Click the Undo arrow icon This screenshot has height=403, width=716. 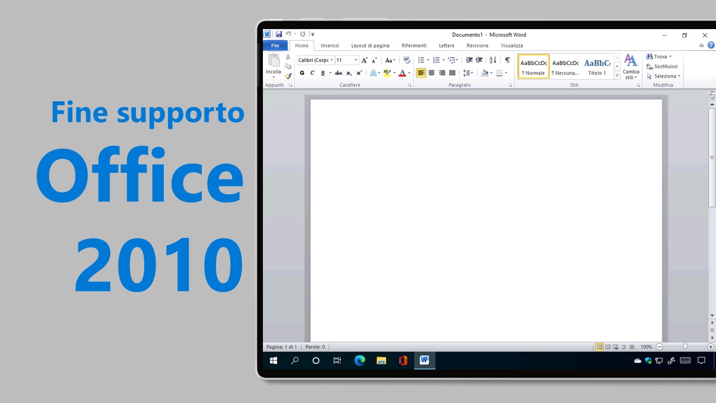pos(289,34)
